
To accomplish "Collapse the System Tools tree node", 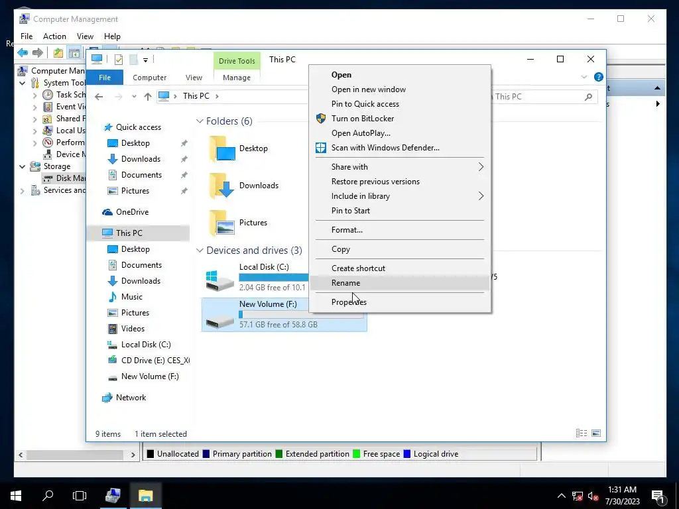I will 22,83.
